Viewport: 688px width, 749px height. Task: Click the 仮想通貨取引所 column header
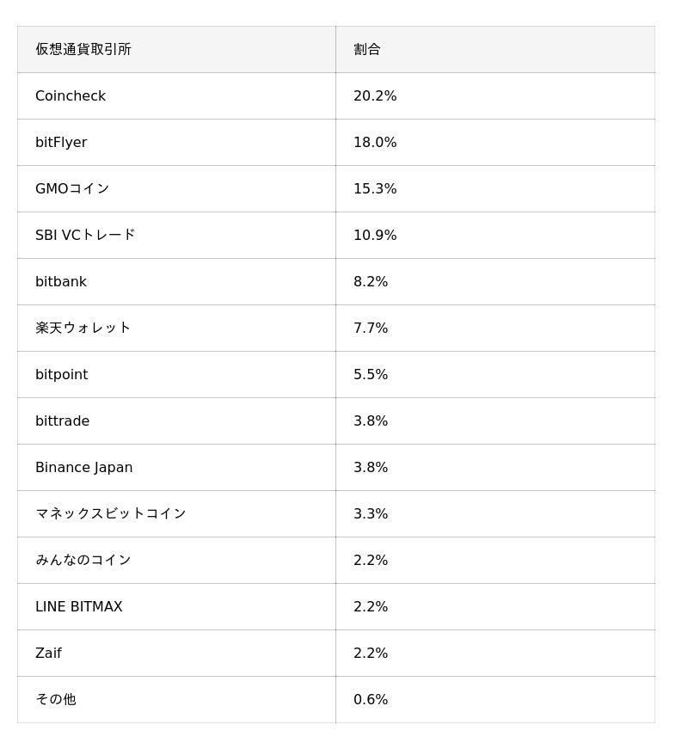[x=83, y=49]
